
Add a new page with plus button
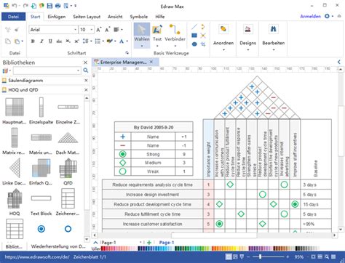(149, 243)
